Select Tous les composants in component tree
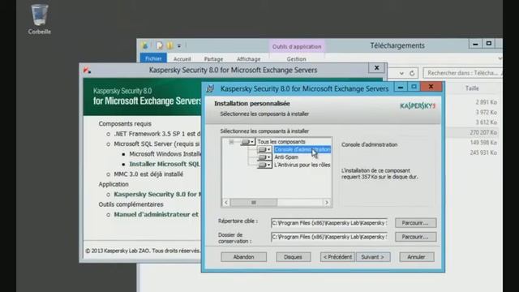 (x=281, y=142)
